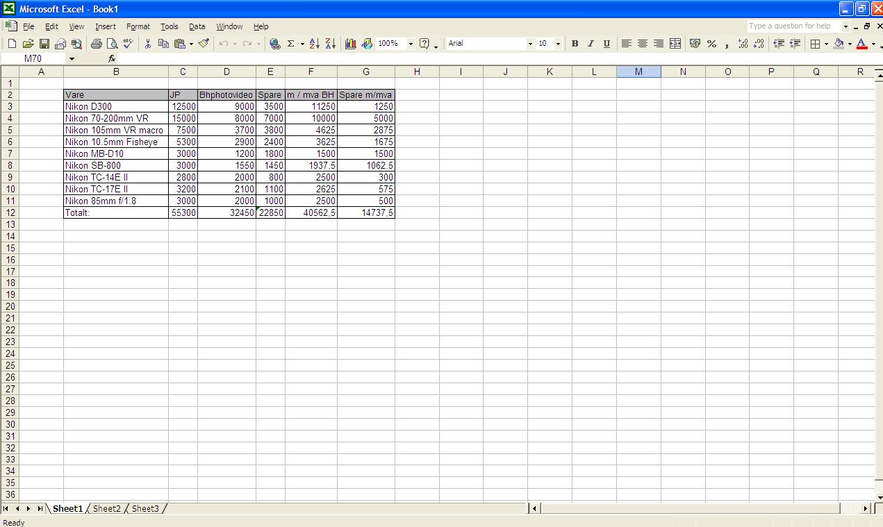Open the Arial font name dropdown

pyautogui.click(x=530, y=44)
